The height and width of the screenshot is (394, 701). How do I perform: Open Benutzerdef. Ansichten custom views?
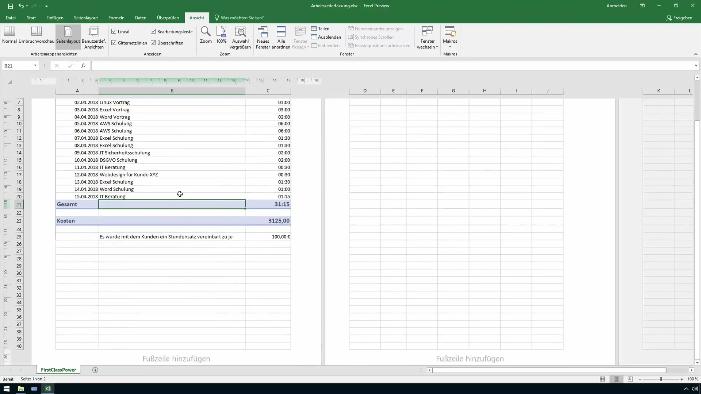94,37
